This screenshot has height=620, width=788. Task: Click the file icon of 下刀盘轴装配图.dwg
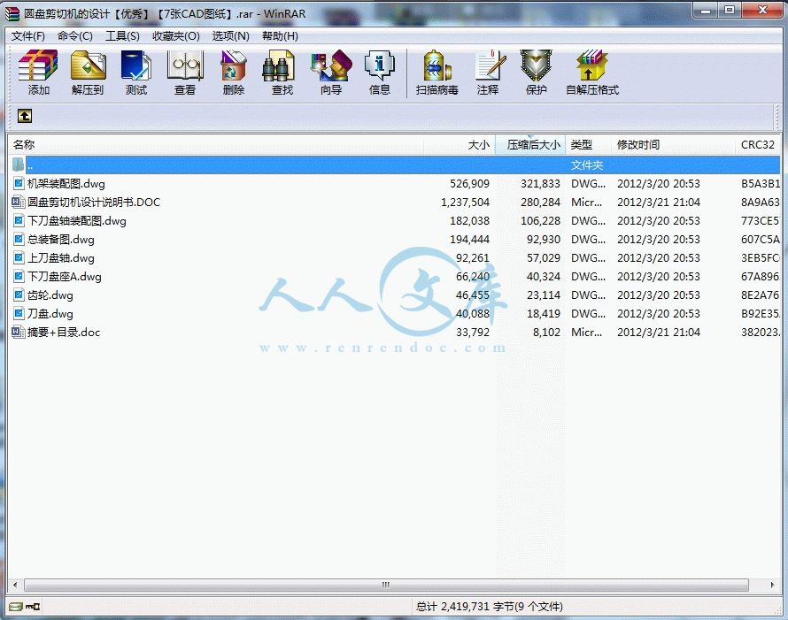(19, 221)
